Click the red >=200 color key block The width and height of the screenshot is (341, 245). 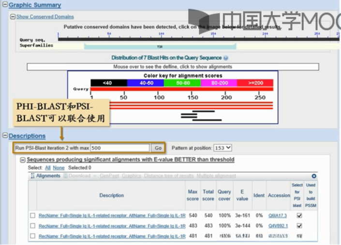click(x=255, y=83)
